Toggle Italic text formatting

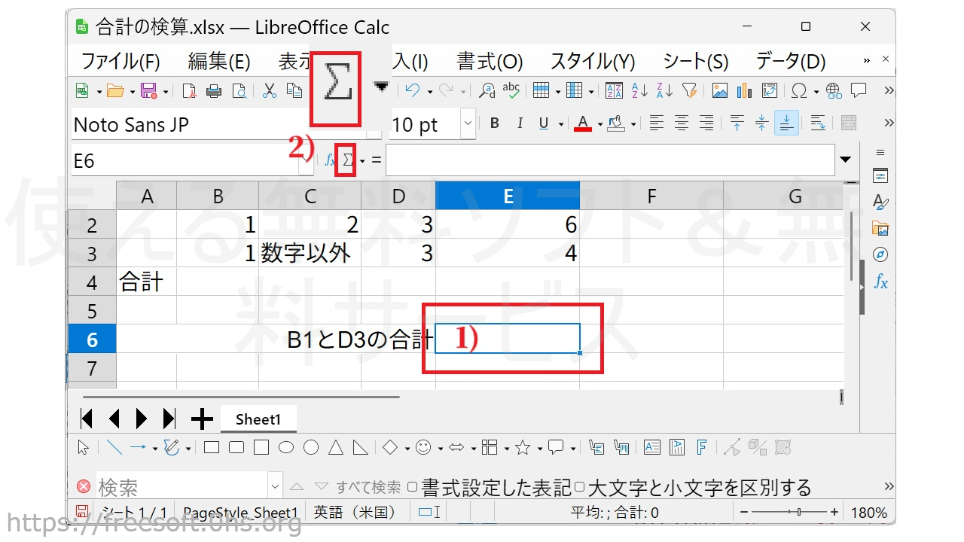(x=518, y=123)
